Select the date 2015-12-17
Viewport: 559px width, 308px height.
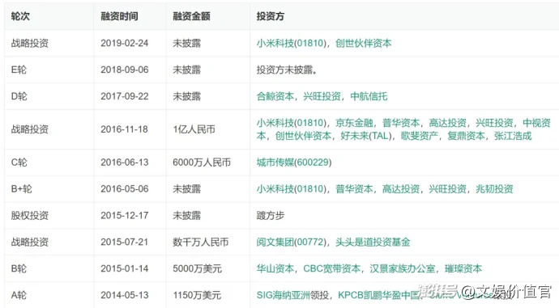click(125, 216)
